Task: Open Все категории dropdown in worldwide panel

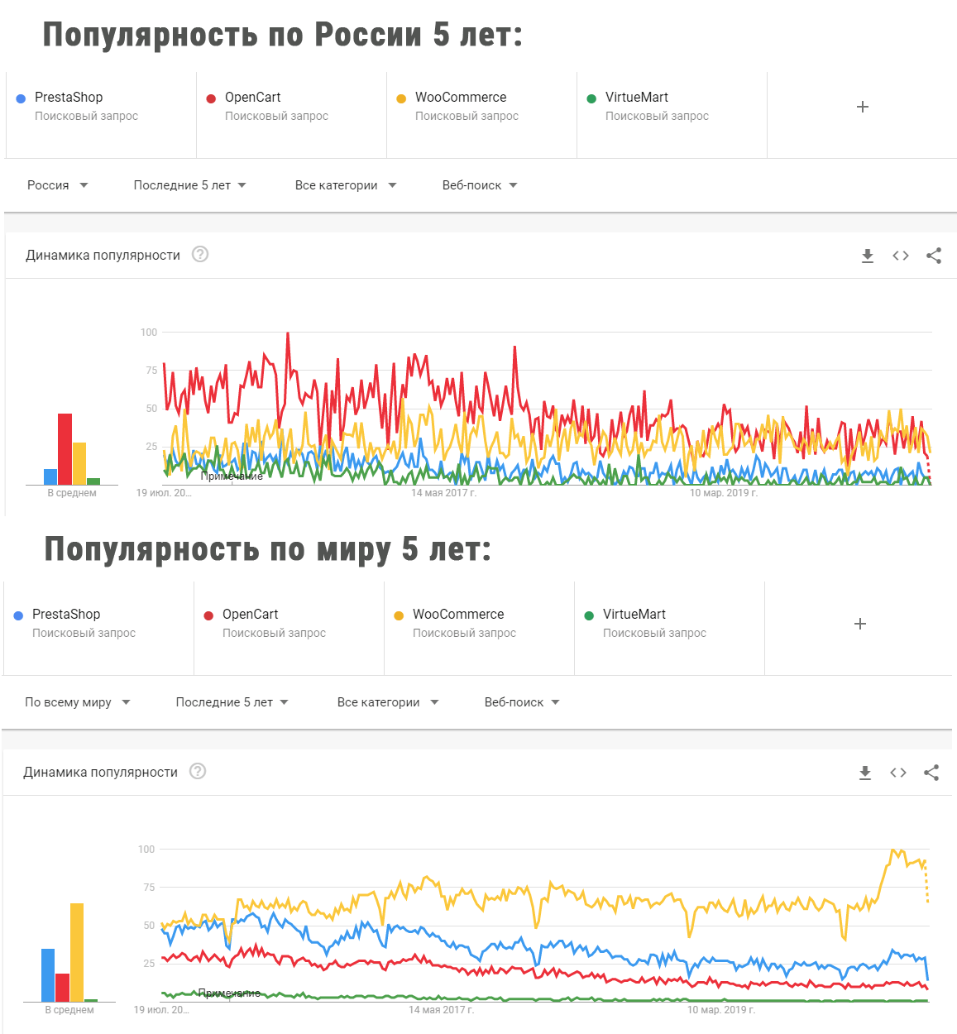Action: click(387, 702)
